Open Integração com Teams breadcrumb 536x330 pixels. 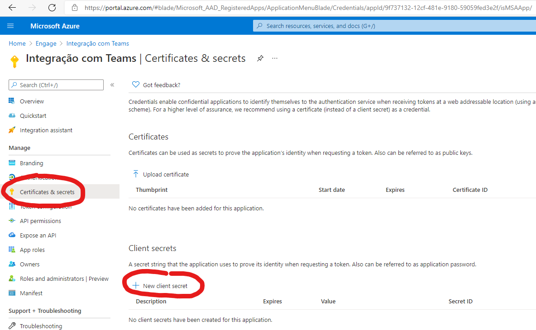click(x=97, y=43)
